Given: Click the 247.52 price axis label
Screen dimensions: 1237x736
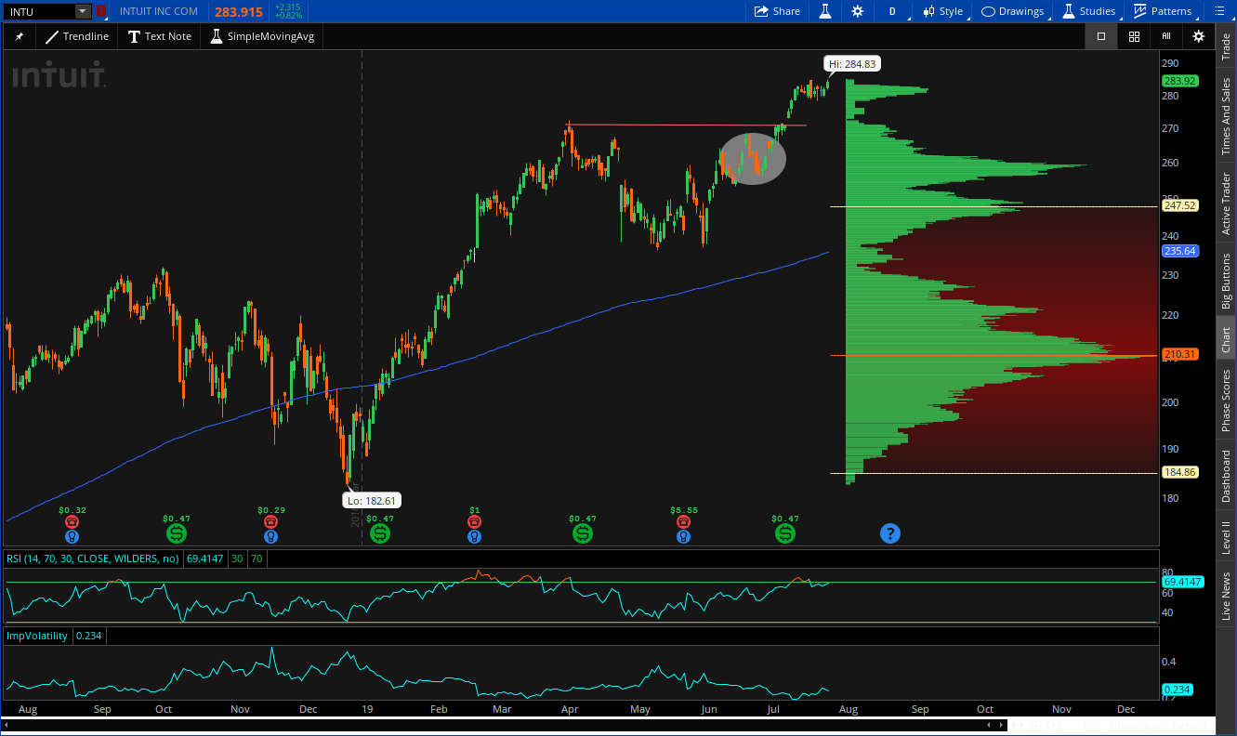Looking at the screenshot, I should pyautogui.click(x=1179, y=206).
